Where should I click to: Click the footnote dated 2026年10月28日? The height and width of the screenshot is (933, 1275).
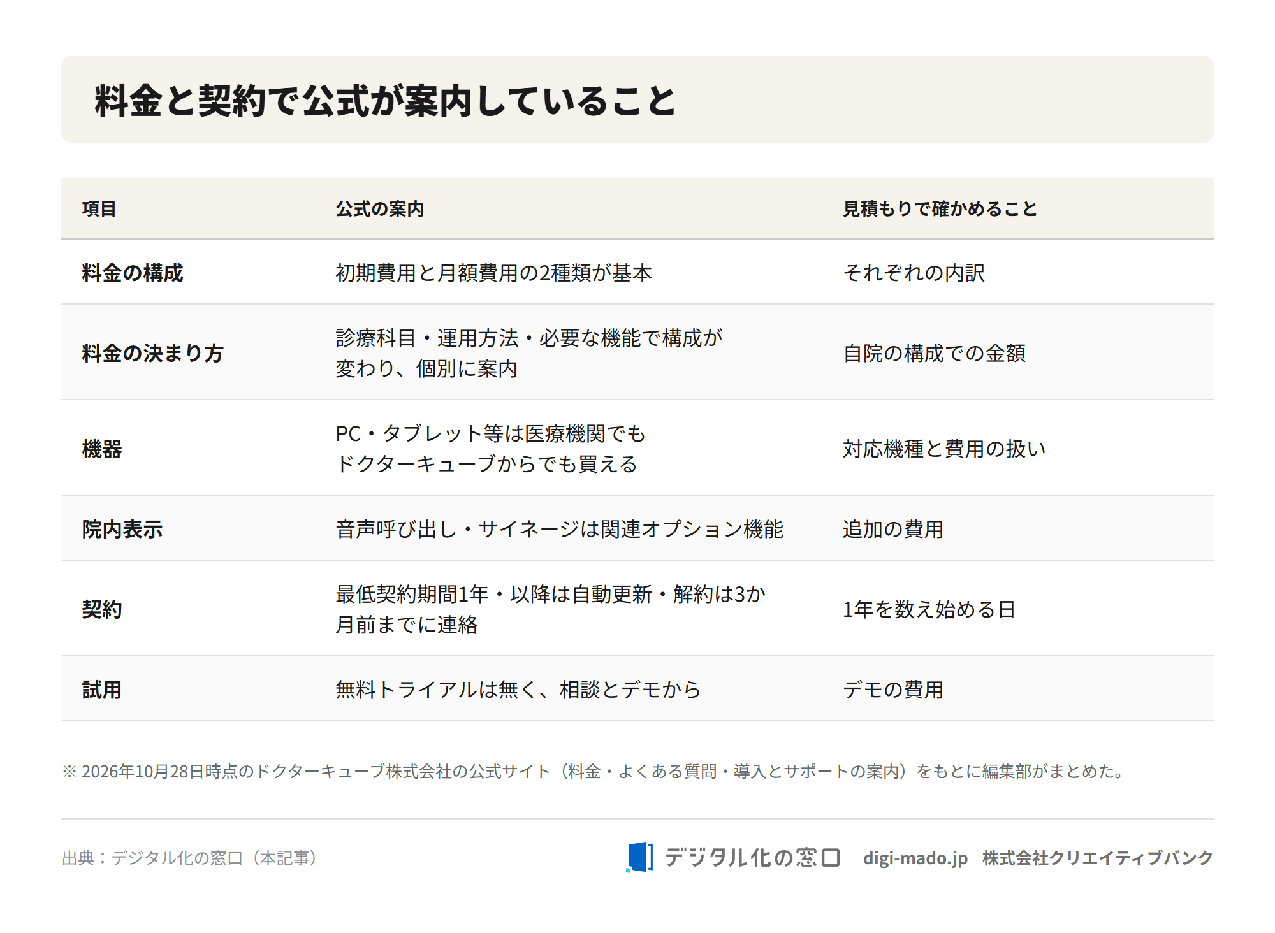click(x=594, y=771)
